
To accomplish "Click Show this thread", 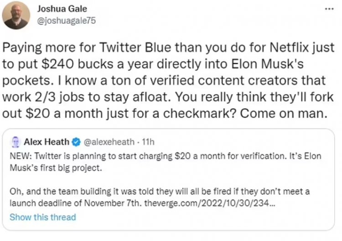I will point(43,217).
